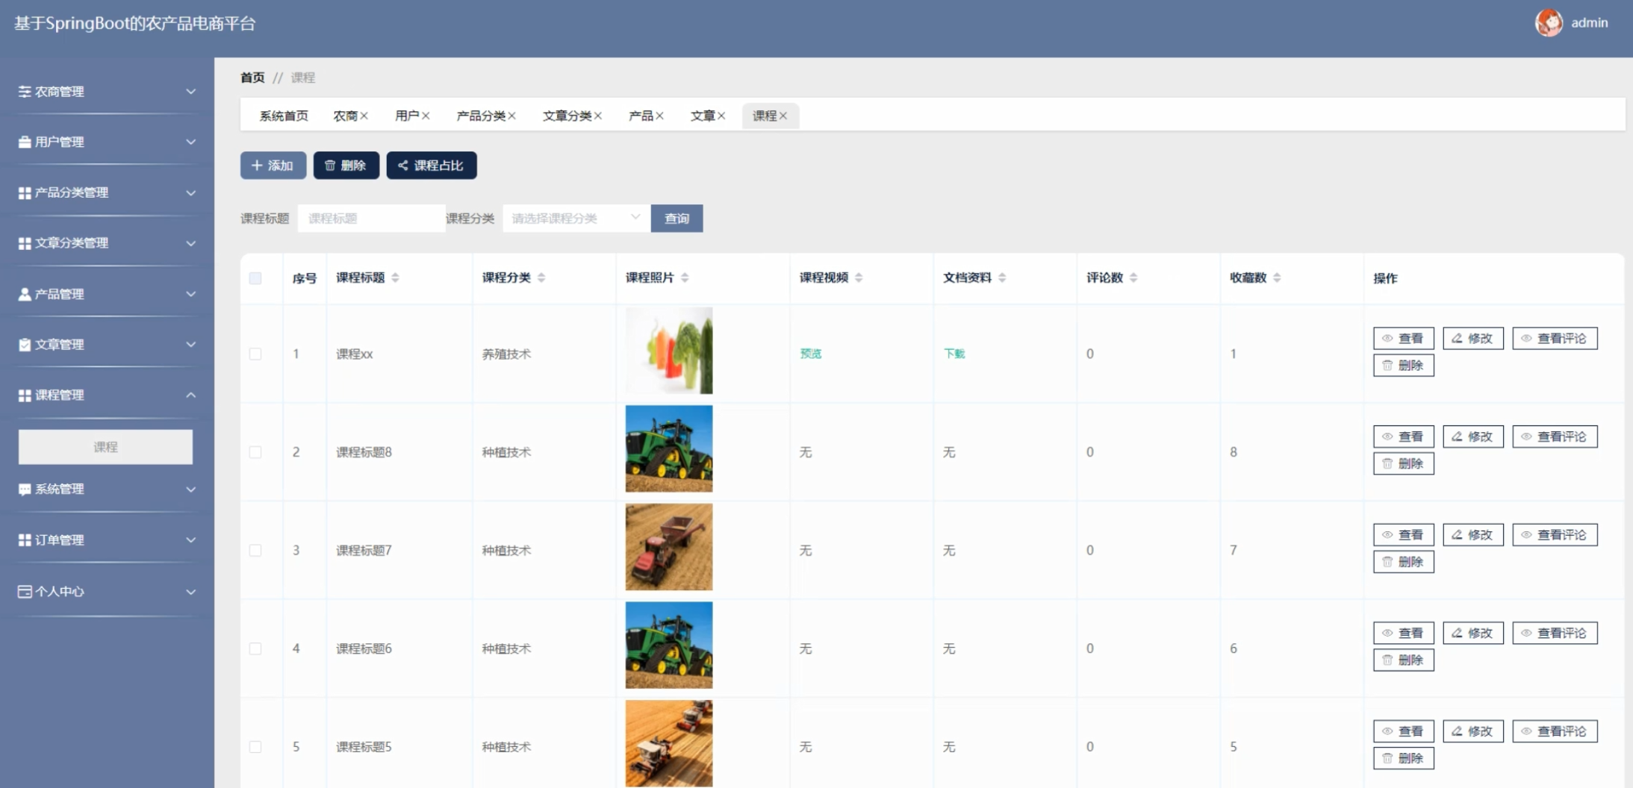Click sort icon beside 评论数 header

click(1133, 278)
